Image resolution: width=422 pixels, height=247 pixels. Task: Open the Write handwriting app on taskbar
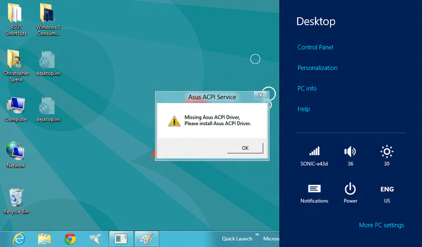[95, 239]
